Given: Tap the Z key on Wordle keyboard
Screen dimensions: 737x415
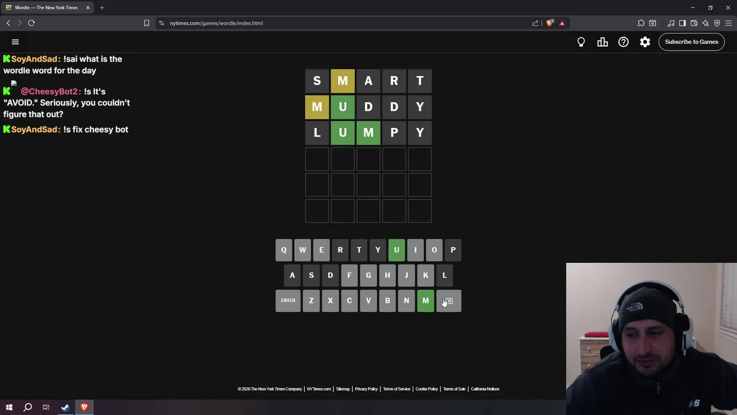Looking at the screenshot, I should coord(311,300).
